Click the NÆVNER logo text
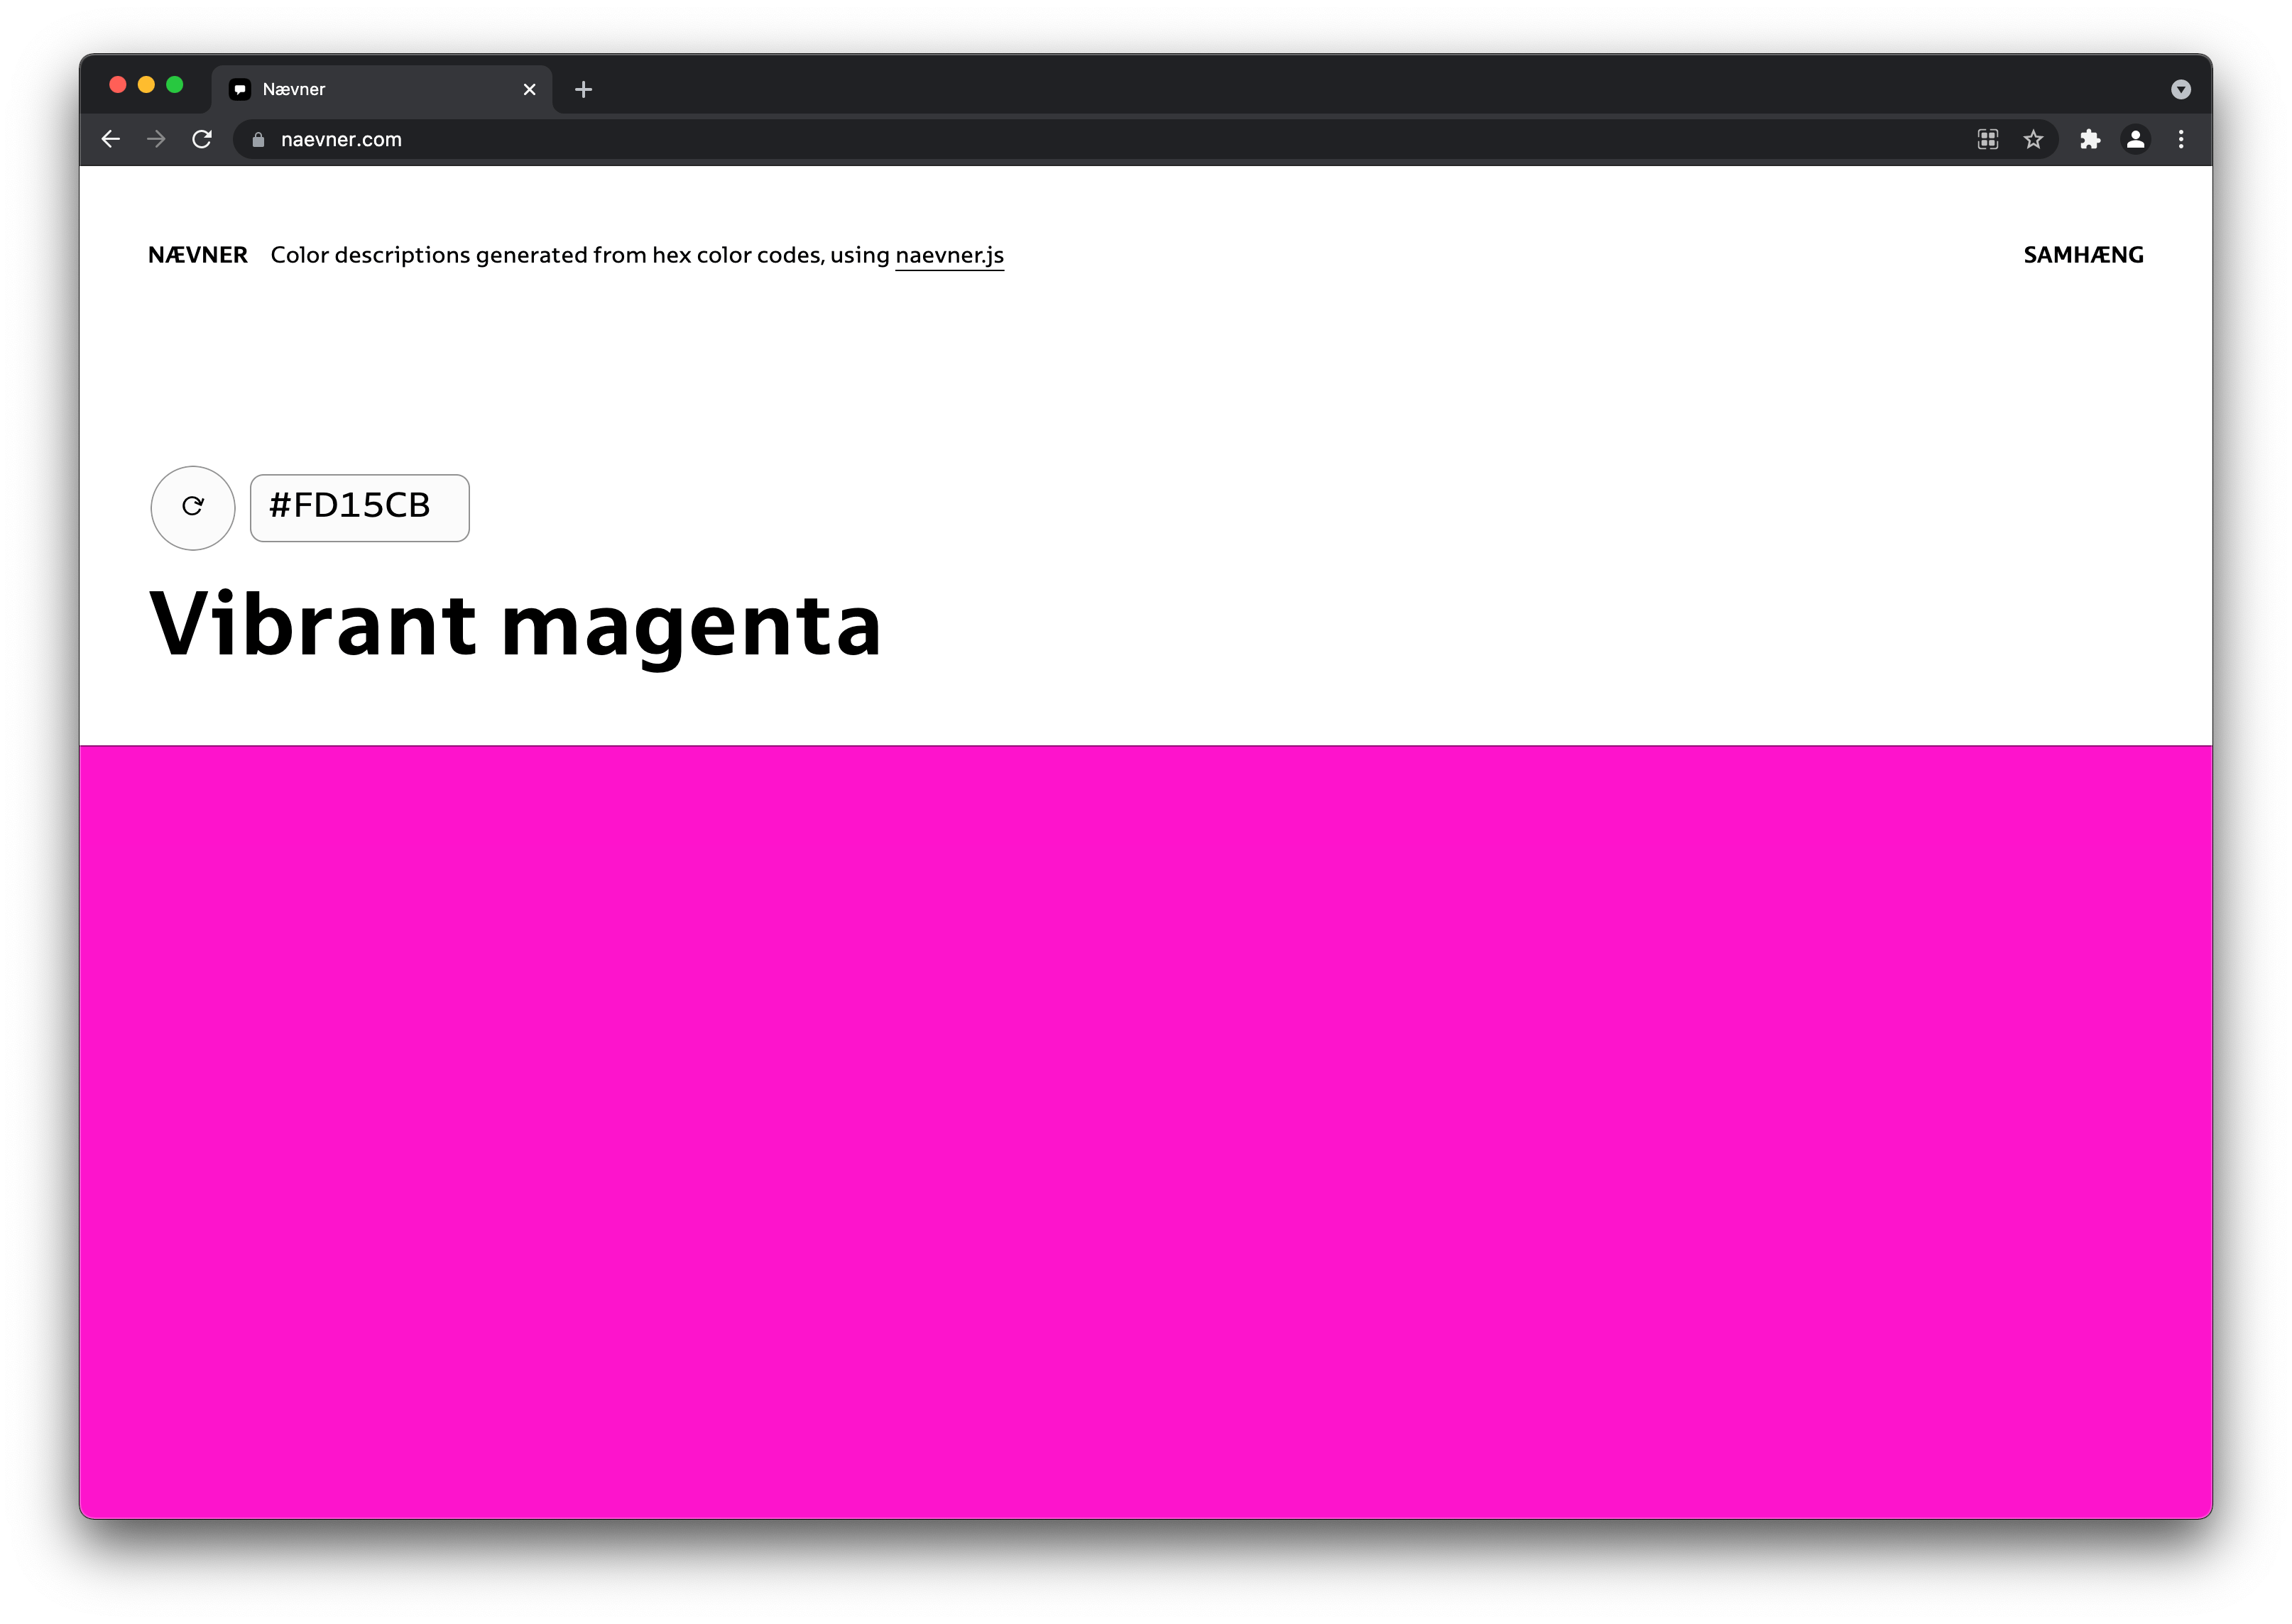The width and height of the screenshot is (2292, 1624). [198, 255]
